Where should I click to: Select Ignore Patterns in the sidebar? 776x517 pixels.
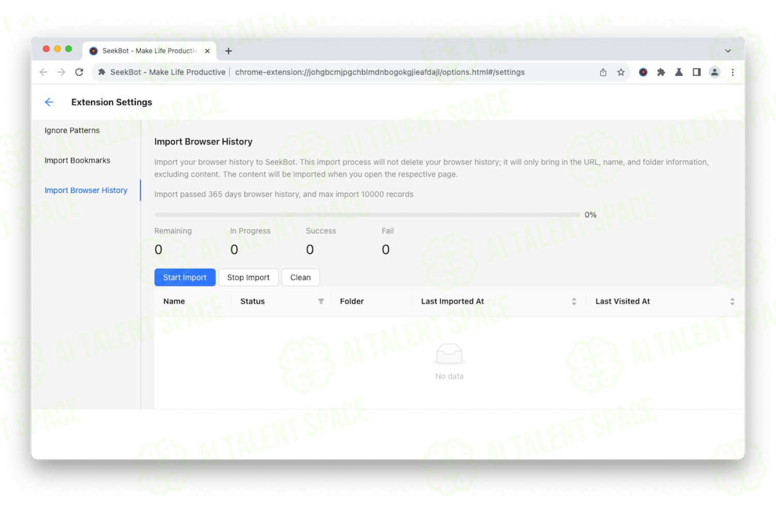tap(72, 130)
